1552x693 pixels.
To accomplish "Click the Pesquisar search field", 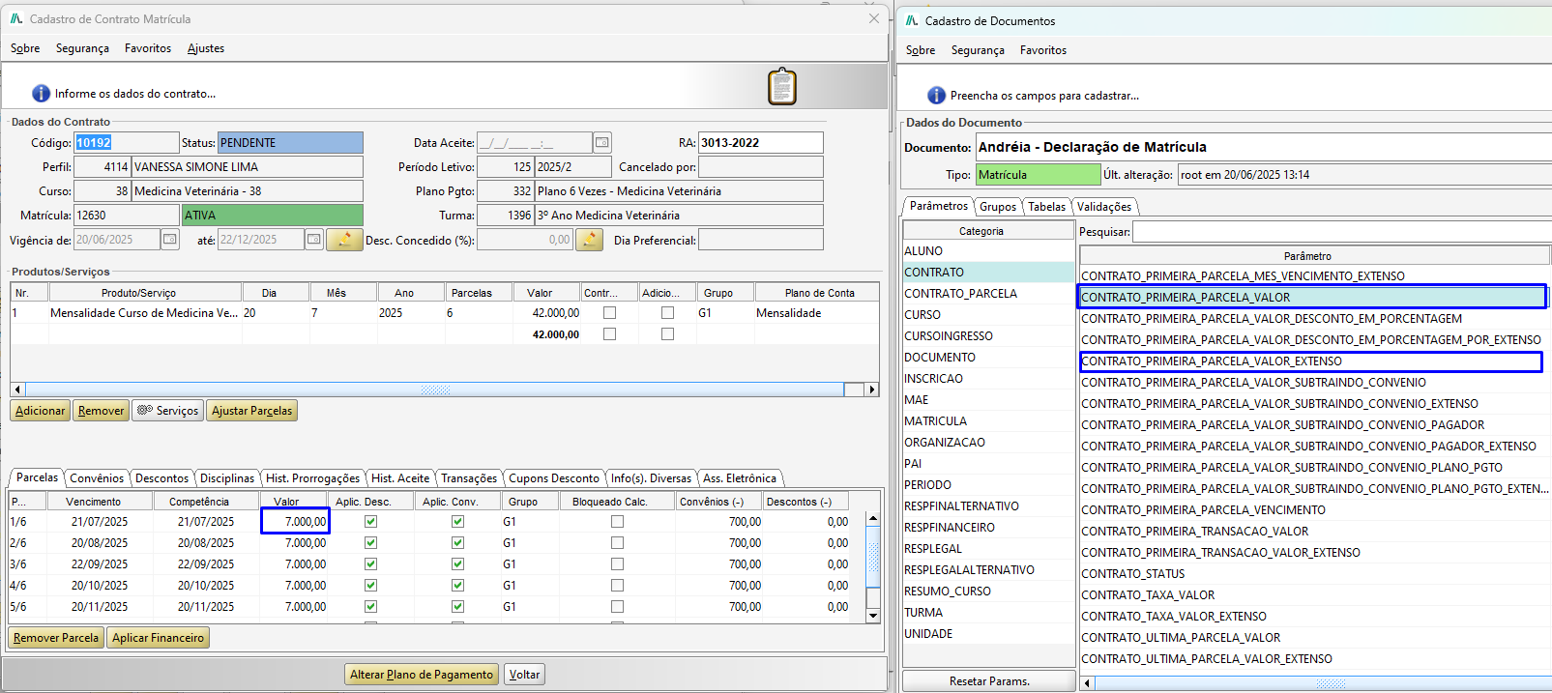I will point(1342,232).
